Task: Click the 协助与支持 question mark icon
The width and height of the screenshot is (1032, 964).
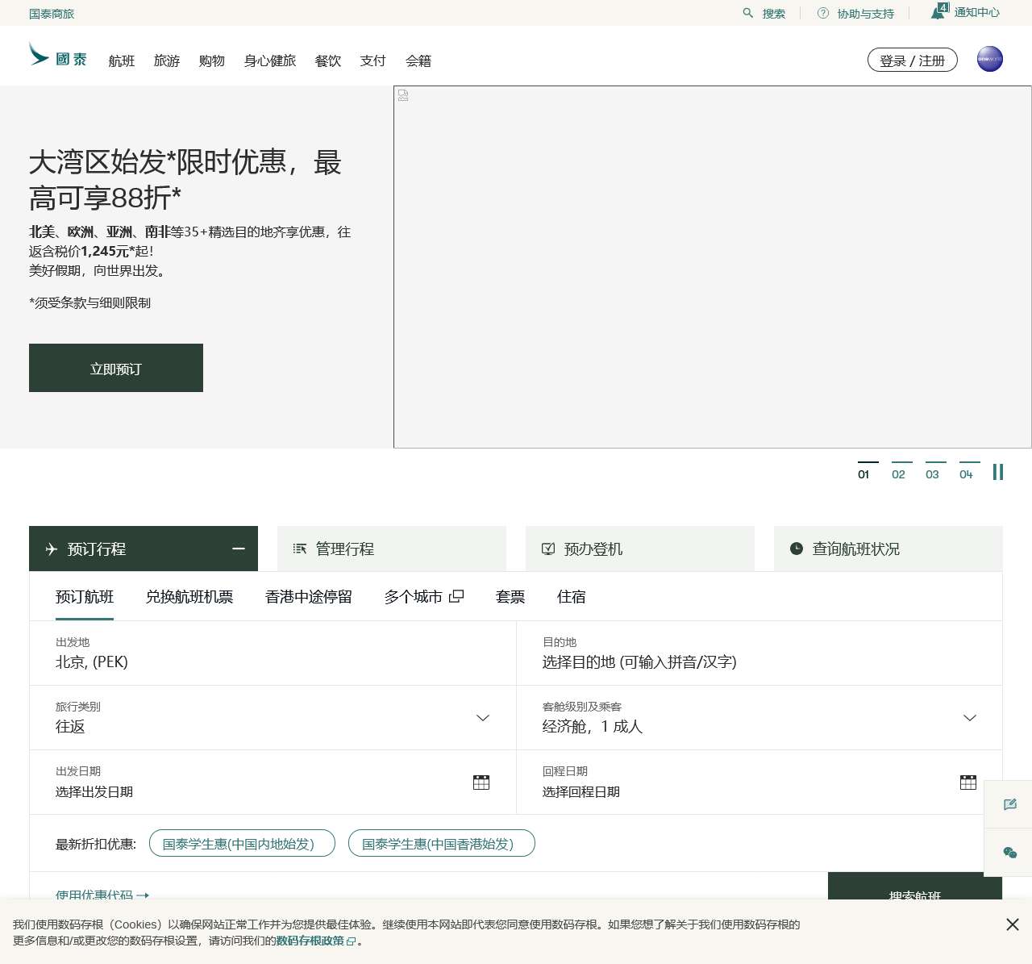Action: (x=822, y=13)
